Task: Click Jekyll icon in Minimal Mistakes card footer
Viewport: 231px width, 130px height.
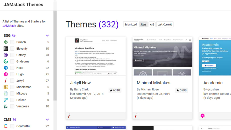Action: coord(136,116)
